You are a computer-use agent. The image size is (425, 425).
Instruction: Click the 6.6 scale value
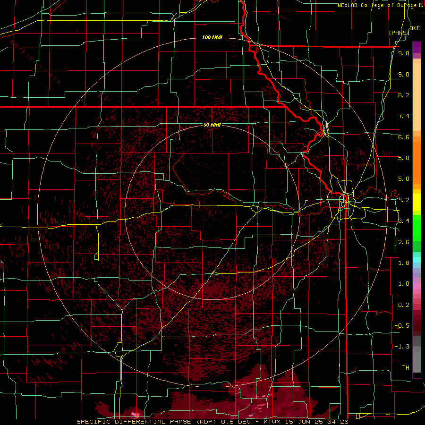tap(404, 137)
